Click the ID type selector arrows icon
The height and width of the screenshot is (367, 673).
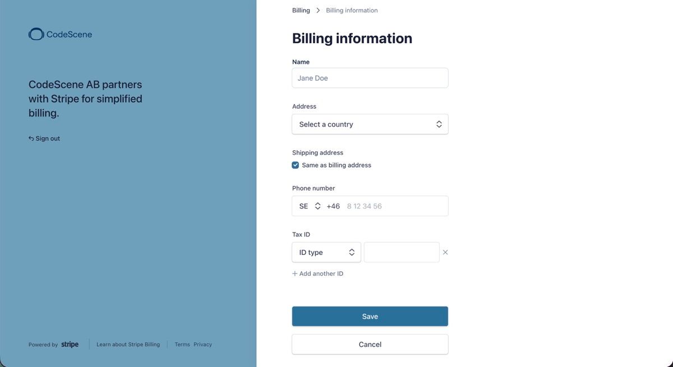pos(352,252)
